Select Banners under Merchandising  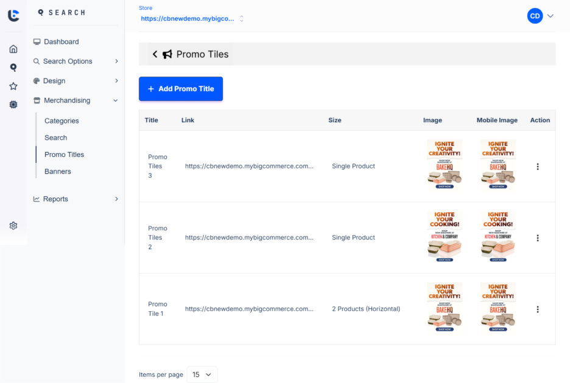click(x=58, y=171)
